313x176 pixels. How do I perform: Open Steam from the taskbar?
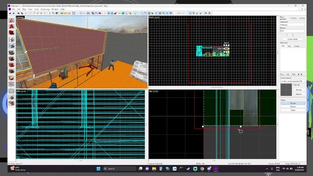188,169
